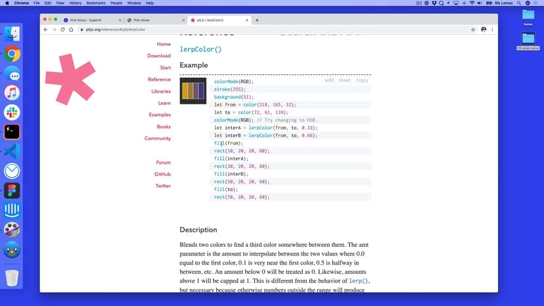The height and width of the screenshot is (306, 544).
Task: Launch Visual Studio Code from the dock
Action: pyautogui.click(x=12, y=151)
